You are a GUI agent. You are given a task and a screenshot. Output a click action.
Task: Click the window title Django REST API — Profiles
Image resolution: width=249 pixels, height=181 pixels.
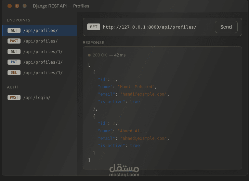point(61,6)
